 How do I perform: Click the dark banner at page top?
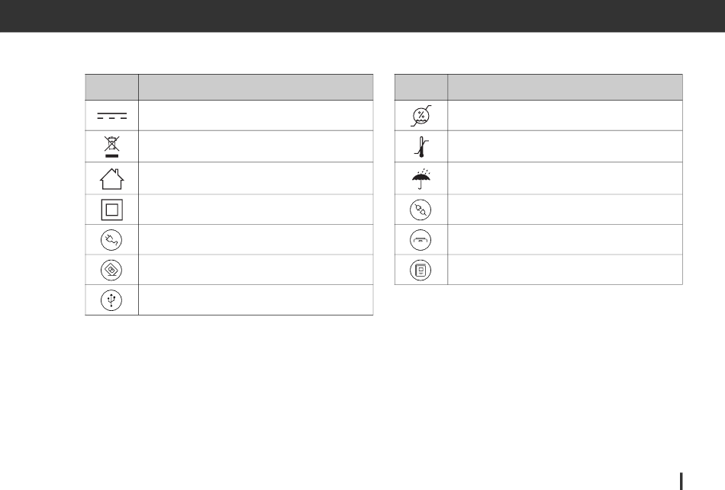coord(362,16)
